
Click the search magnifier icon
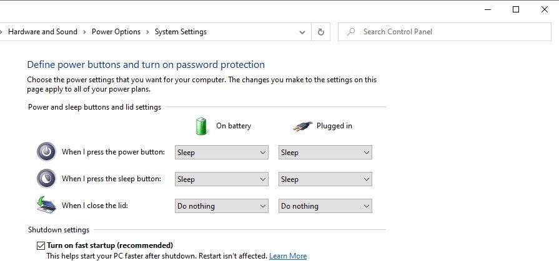[352, 32]
